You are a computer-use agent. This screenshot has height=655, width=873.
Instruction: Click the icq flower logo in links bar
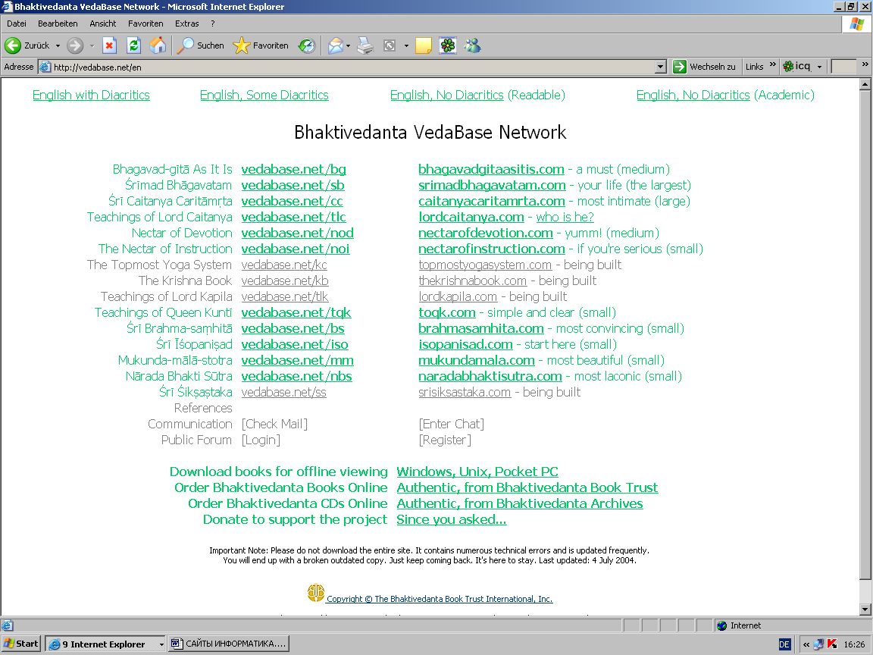click(788, 67)
